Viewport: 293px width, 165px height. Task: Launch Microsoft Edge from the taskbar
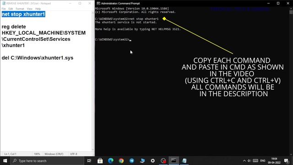(111, 161)
